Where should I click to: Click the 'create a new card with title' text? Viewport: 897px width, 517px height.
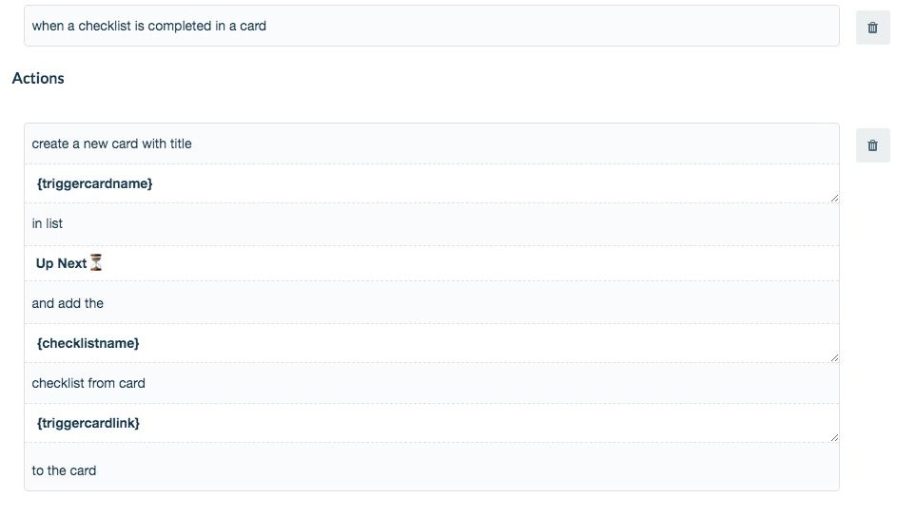coord(111,144)
